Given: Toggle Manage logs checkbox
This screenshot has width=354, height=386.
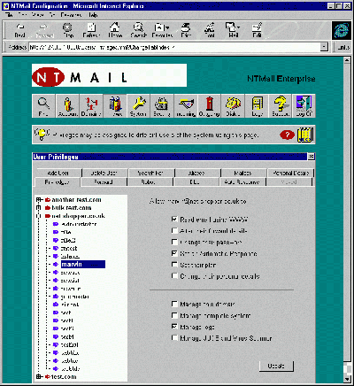Looking at the screenshot, I should point(174,327).
